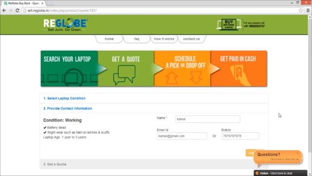This screenshot has width=312, height=176.
Task: Click the Name input field
Action: pos(208,119)
